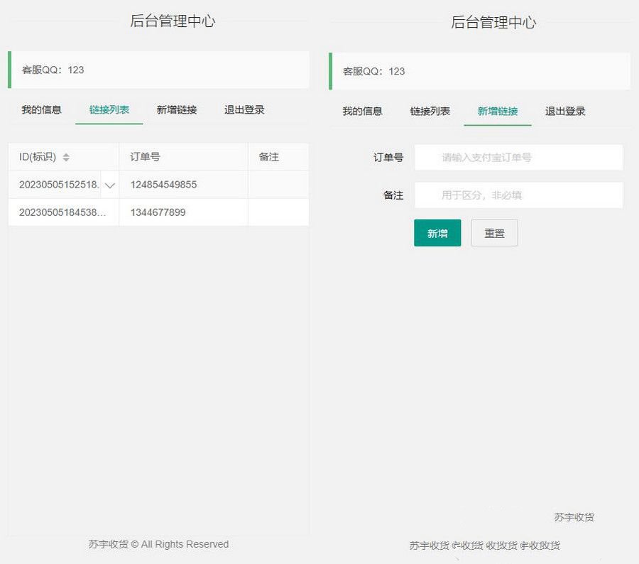The height and width of the screenshot is (564, 639).
Task: Select the 链接列表 tab on right panel
Action: (x=430, y=111)
